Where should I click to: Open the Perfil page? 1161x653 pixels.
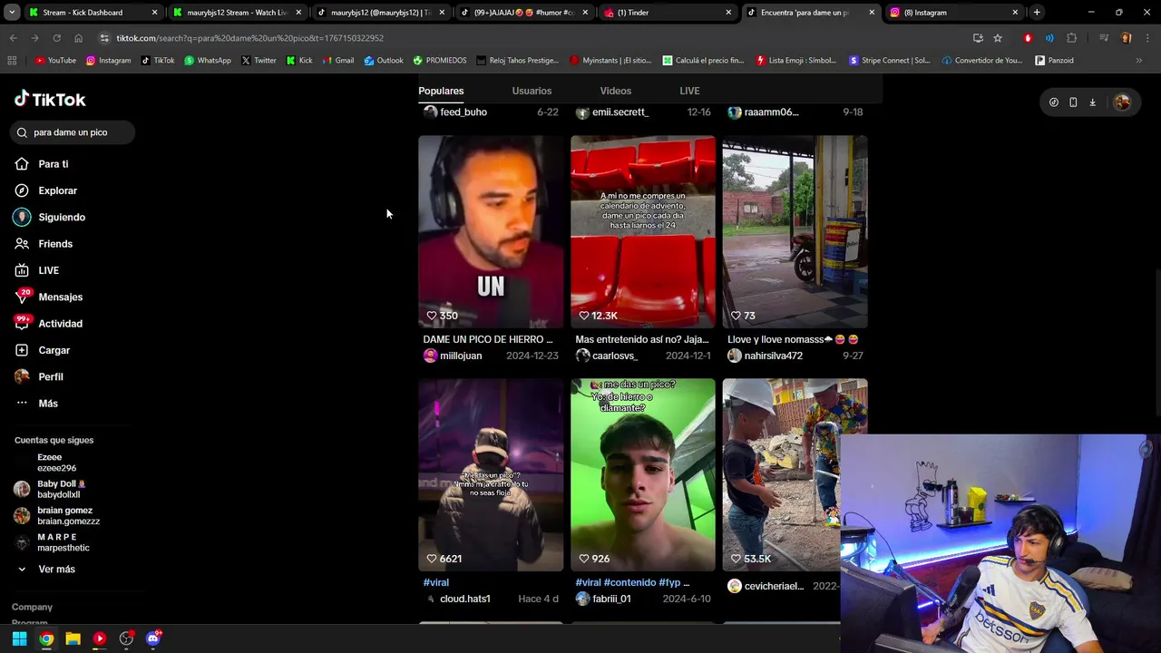tap(38, 376)
